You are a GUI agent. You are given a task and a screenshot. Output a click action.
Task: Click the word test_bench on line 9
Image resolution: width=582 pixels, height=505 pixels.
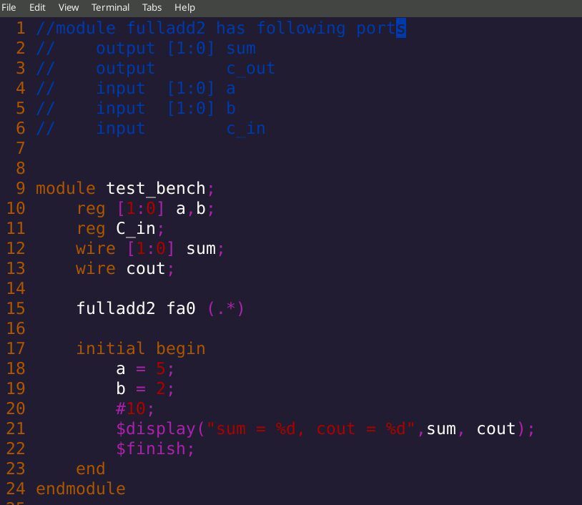click(156, 189)
